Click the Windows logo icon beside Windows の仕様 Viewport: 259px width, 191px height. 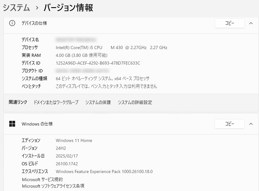tap(12, 124)
